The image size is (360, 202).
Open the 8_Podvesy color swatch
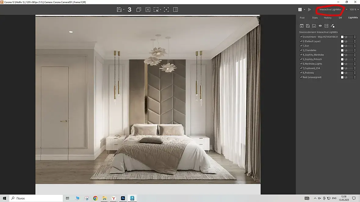click(342, 73)
